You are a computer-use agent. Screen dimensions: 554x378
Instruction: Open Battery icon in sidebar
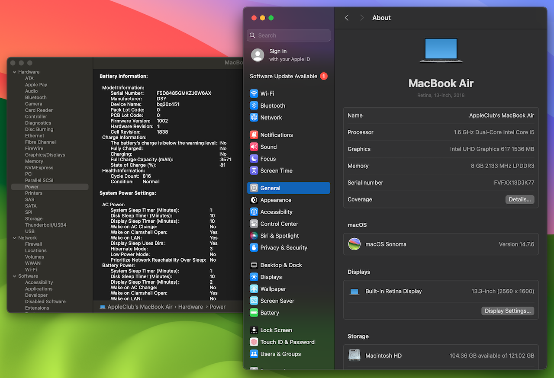[x=254, y=313]
